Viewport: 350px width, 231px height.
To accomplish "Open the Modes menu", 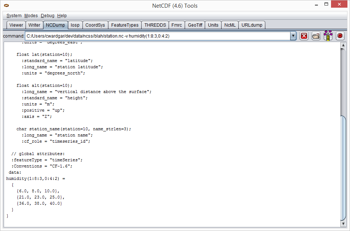I will click(31, 16).
